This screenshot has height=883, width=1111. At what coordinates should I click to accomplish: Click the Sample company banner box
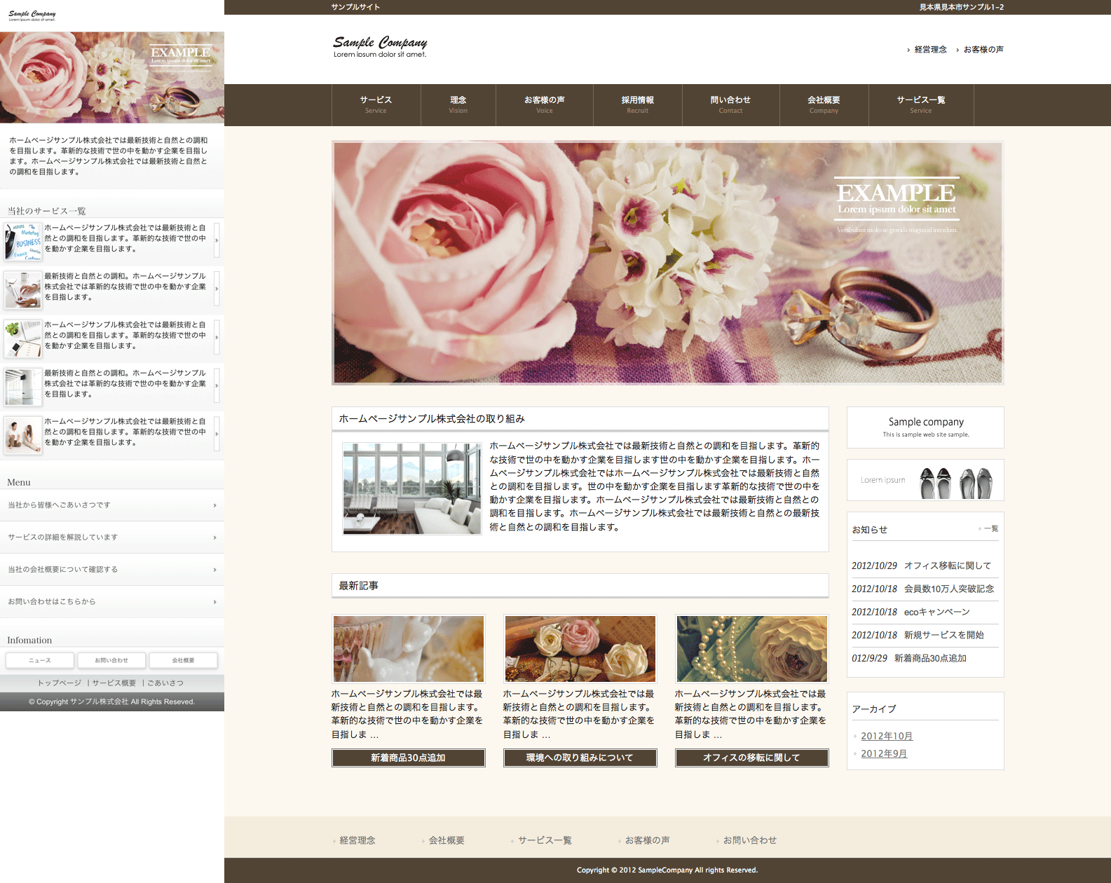pyautogui.click(x=925, y=427)
